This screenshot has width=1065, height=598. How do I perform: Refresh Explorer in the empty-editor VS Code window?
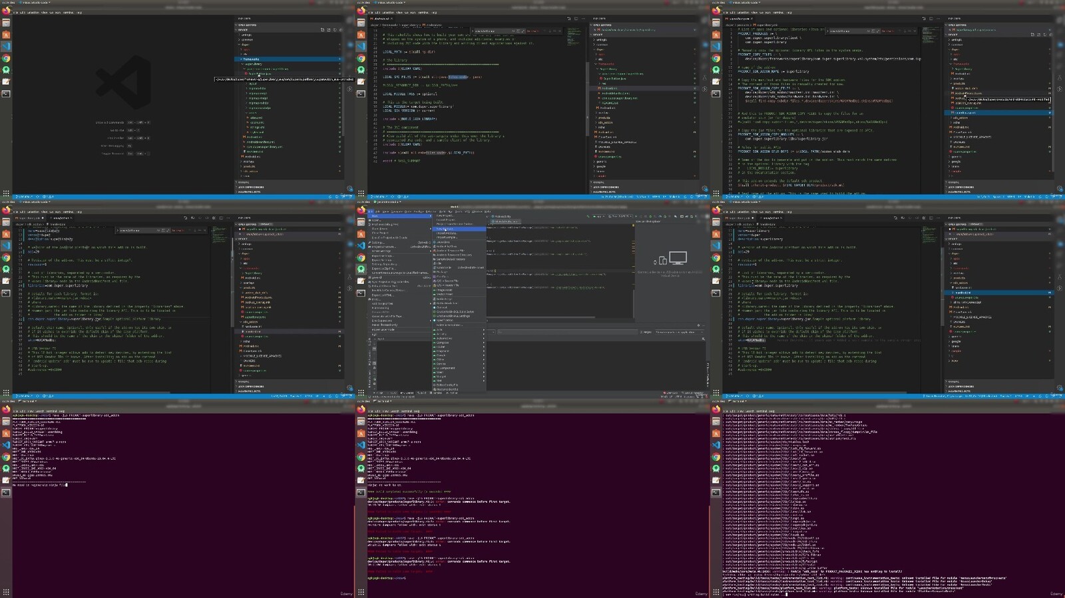[335, 30]
